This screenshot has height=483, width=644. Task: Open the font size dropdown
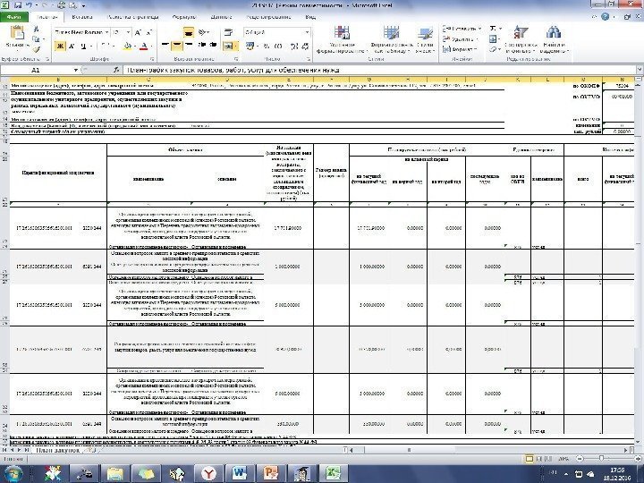[128, 32]
